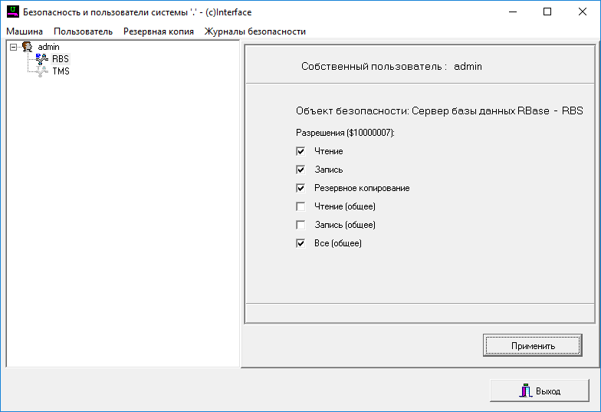This screenshot has width=601, height=412.
Task: Click the Выход exit button
Action: [540, 391]
